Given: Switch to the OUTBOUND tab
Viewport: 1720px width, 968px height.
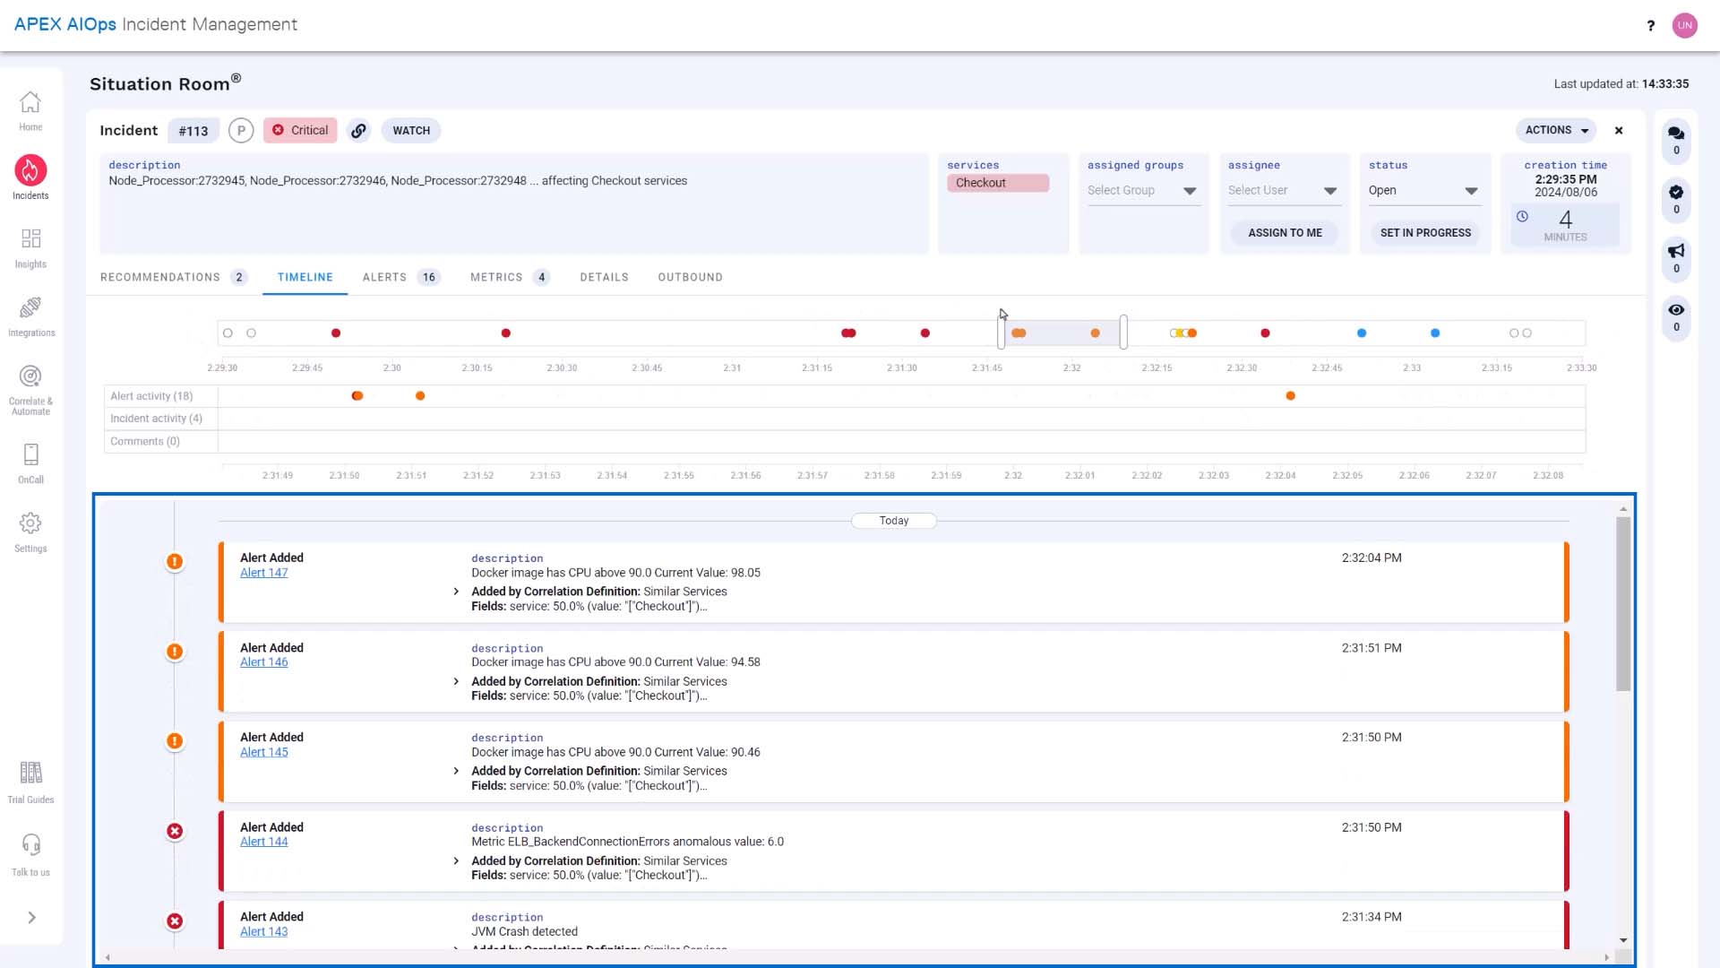Looking at the screenshot, I should coord(690,277).
